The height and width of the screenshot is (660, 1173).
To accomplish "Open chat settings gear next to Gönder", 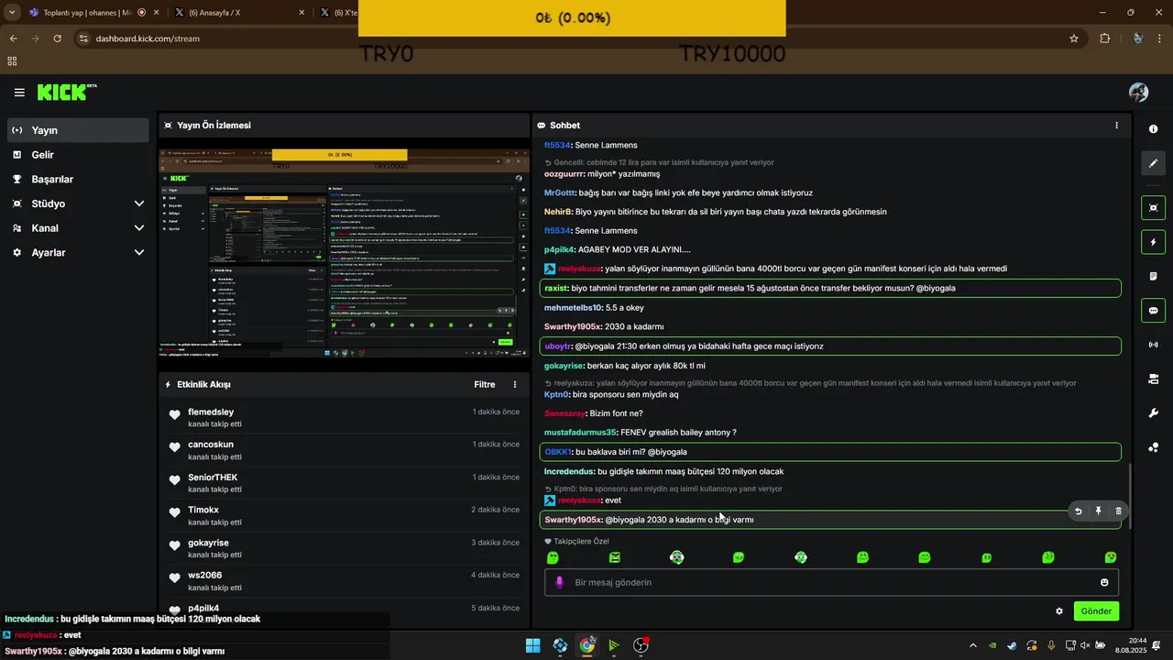I will coord(1059,611).
